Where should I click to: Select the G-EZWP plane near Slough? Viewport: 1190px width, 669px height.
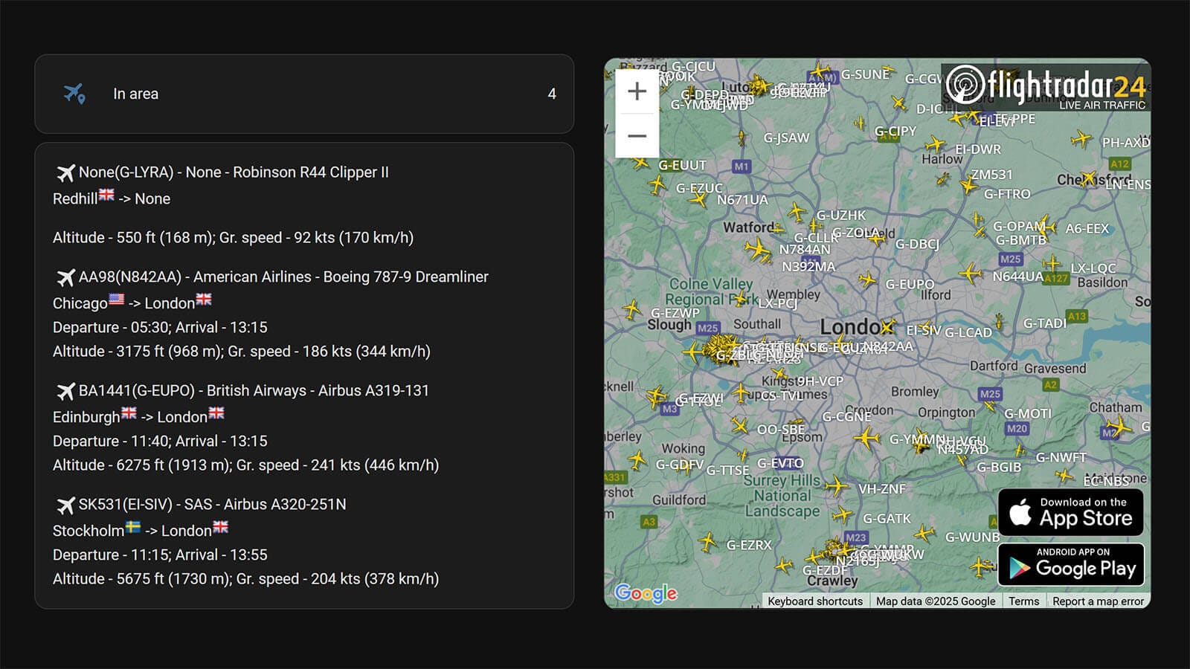(632, 309)
